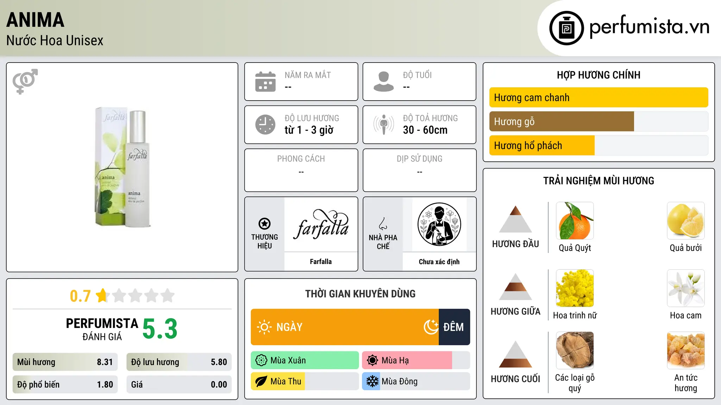Click the star badge icon above Thương hiệu
The height and width of the screenshot is (405, 721).
point(264,224)
